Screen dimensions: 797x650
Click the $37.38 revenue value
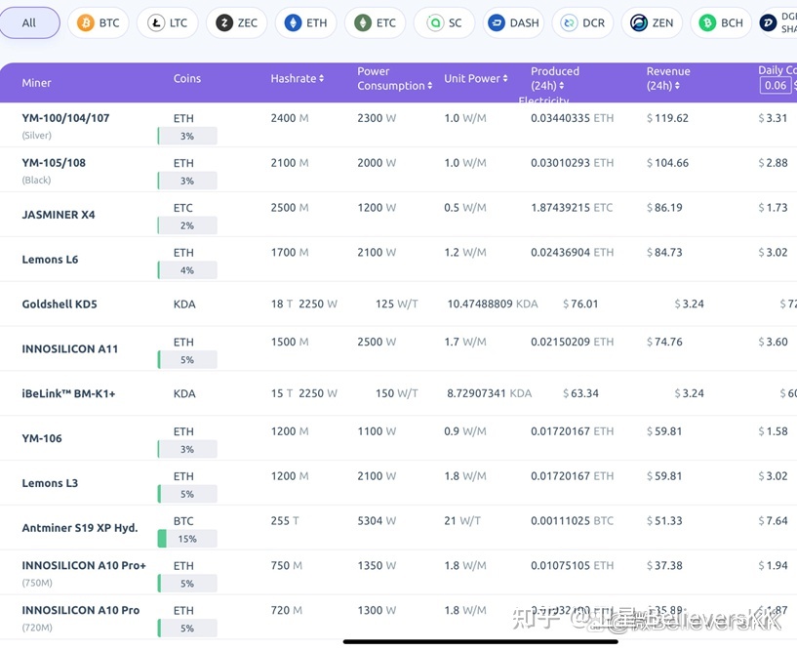click(664, 565)
